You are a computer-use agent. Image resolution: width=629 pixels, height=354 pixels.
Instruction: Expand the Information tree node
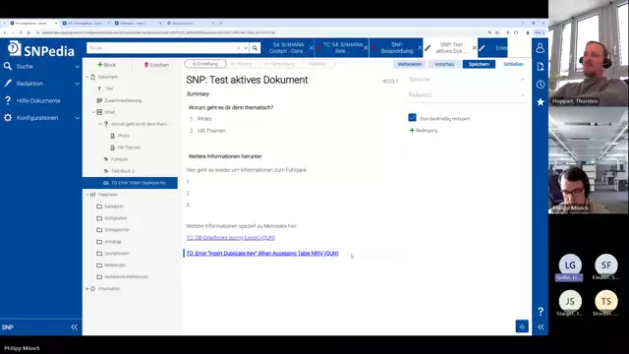[x=87, y=288]
